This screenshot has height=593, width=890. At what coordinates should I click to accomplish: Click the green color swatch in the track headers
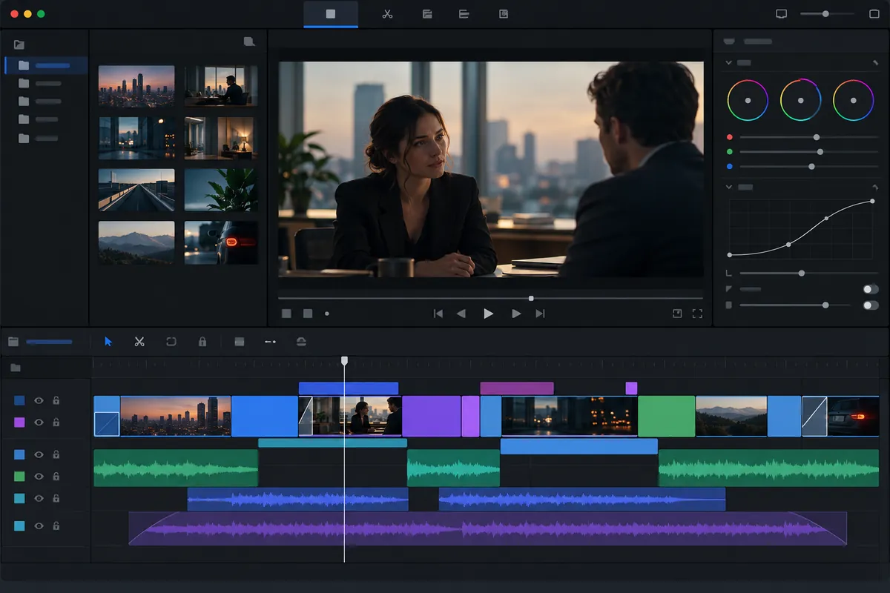[19, 477]
